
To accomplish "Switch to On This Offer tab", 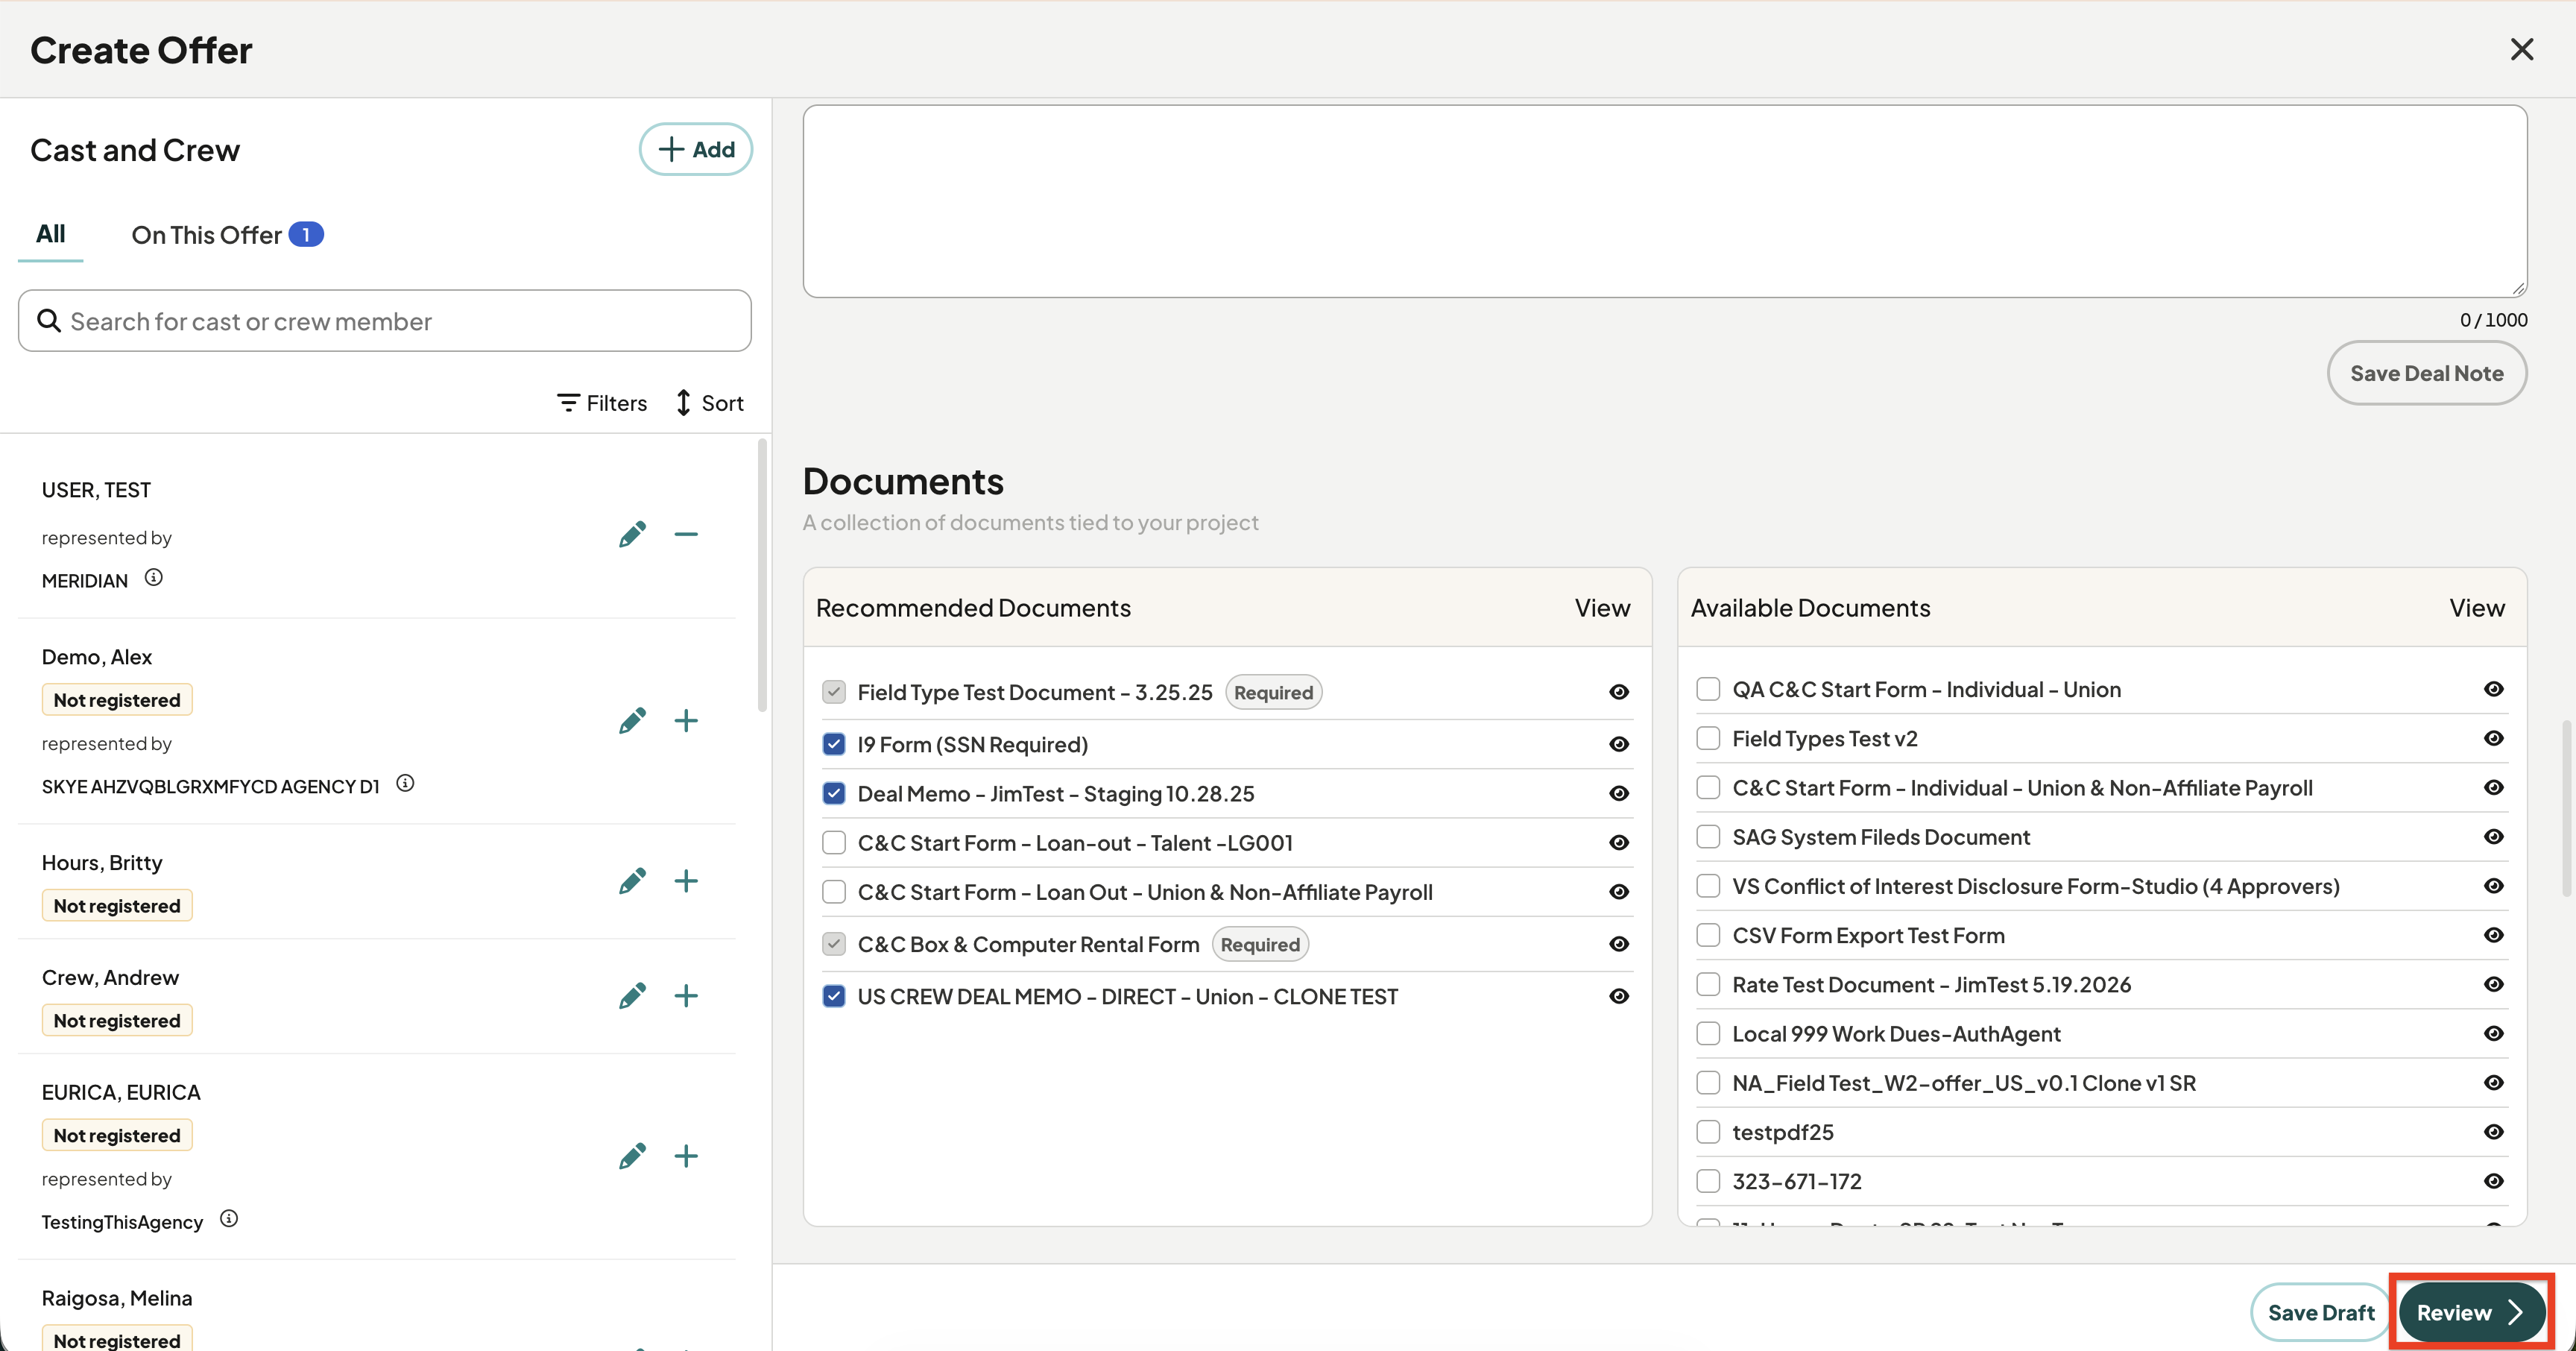I will click(227, 235).
